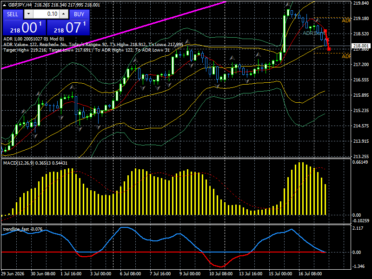This screenshot has height=279, width=372.
Task: Click the current price tag 218.001
Action: (x=361, y=46)
